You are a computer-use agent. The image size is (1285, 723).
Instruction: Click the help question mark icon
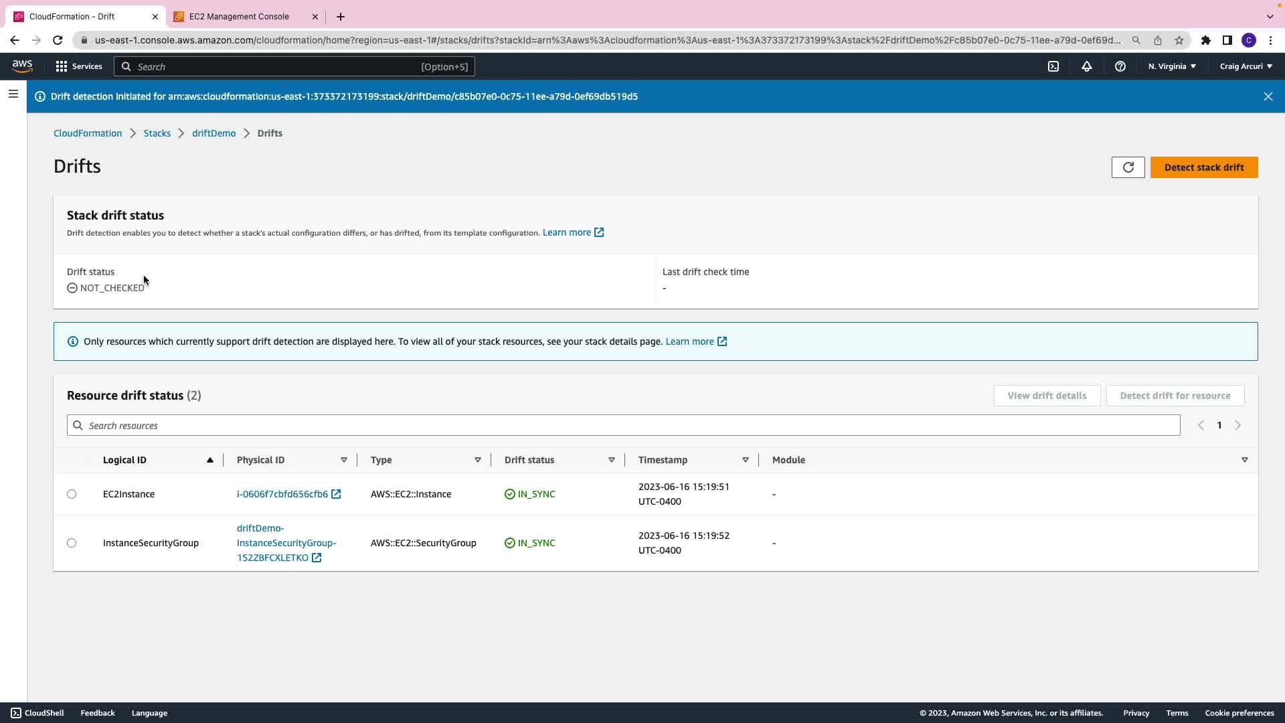coord(1120,66)
